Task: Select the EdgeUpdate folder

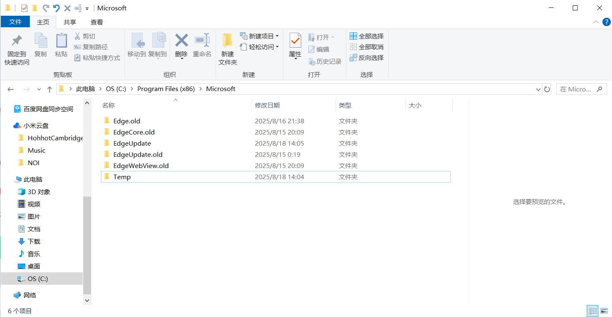Action: click(276, 144)
